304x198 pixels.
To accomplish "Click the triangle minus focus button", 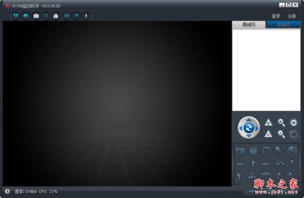I will tap(269, 134).
